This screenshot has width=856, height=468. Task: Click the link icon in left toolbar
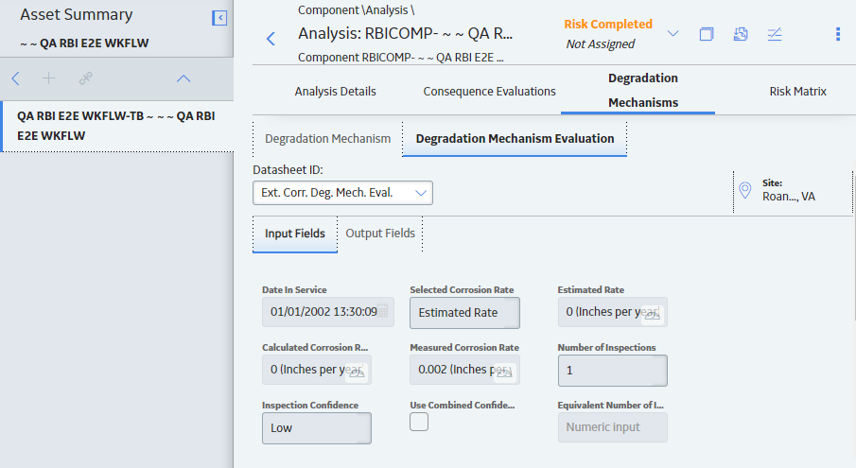[x=86, y=78]
